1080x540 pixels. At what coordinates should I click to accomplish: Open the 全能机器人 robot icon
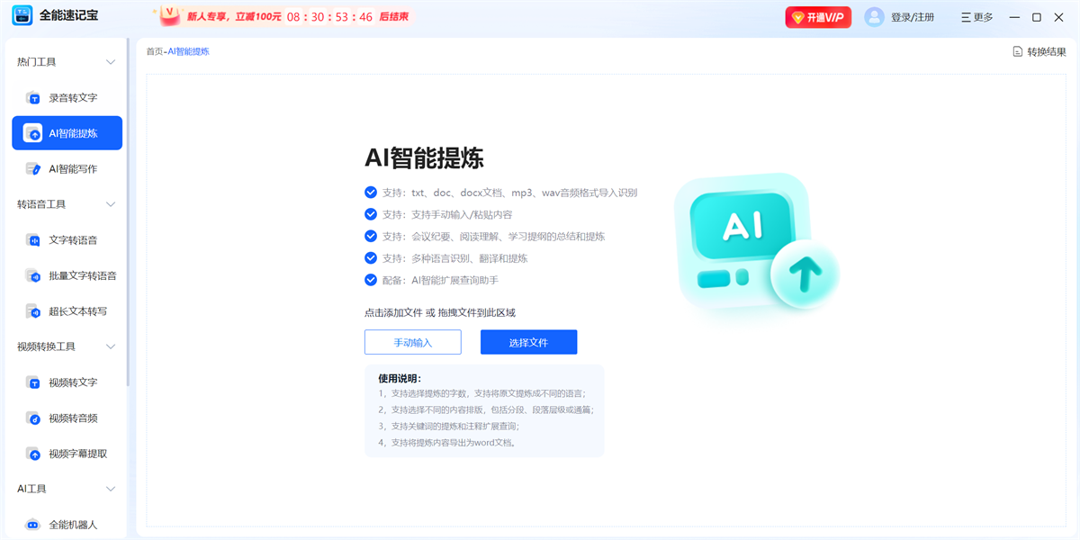pos(33,525)
